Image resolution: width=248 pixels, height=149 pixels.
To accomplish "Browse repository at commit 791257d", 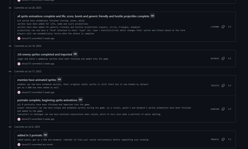I will [229, 86].
